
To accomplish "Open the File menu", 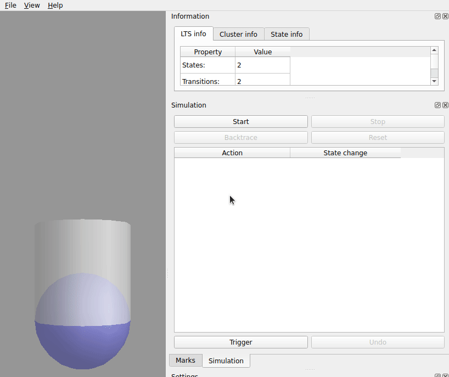I will pyautogui.click(x=10, y=5).
